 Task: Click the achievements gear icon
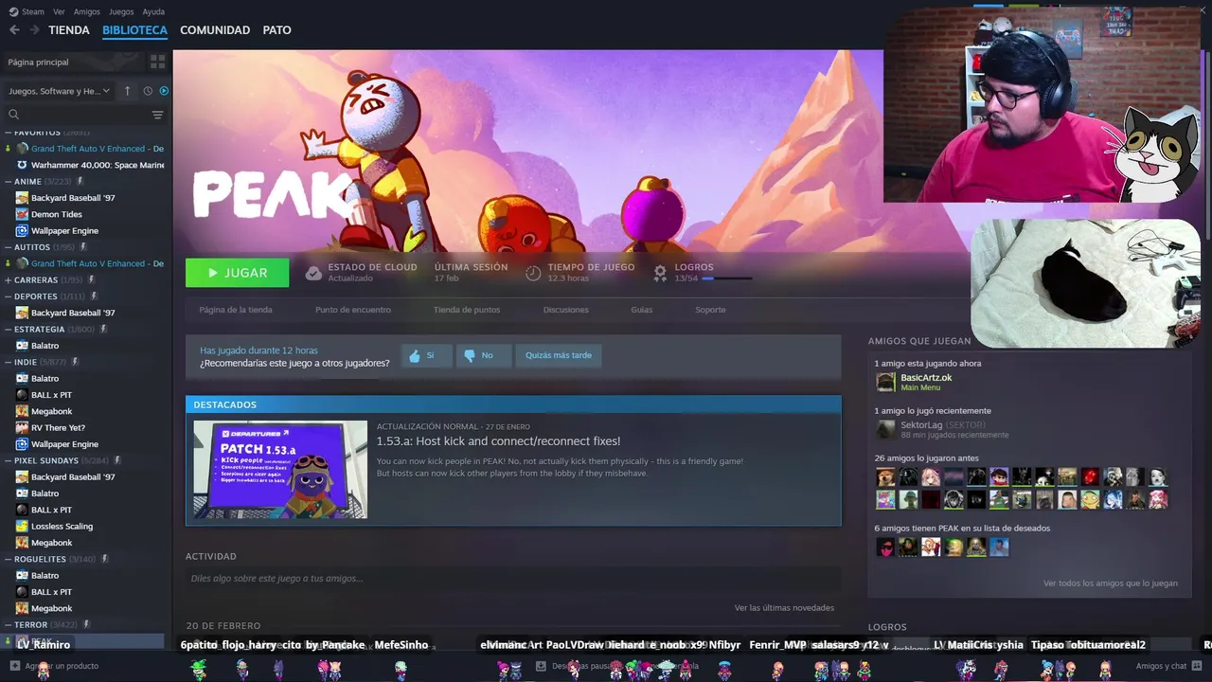click(660, 273)
